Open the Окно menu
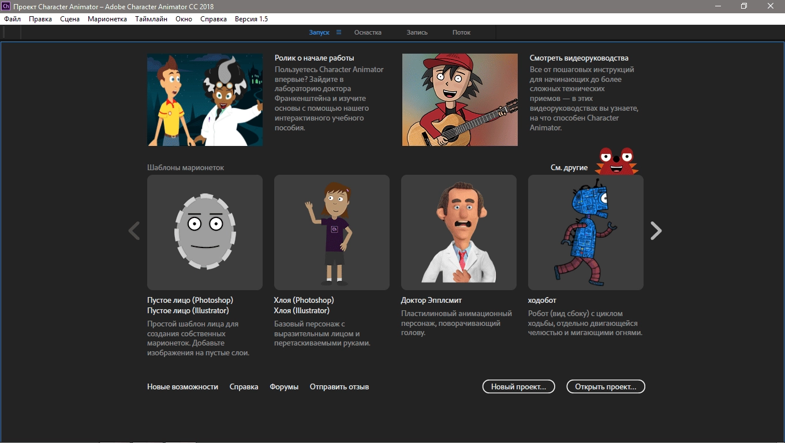The width and height of the screenshot is (785, 443). 184,19
